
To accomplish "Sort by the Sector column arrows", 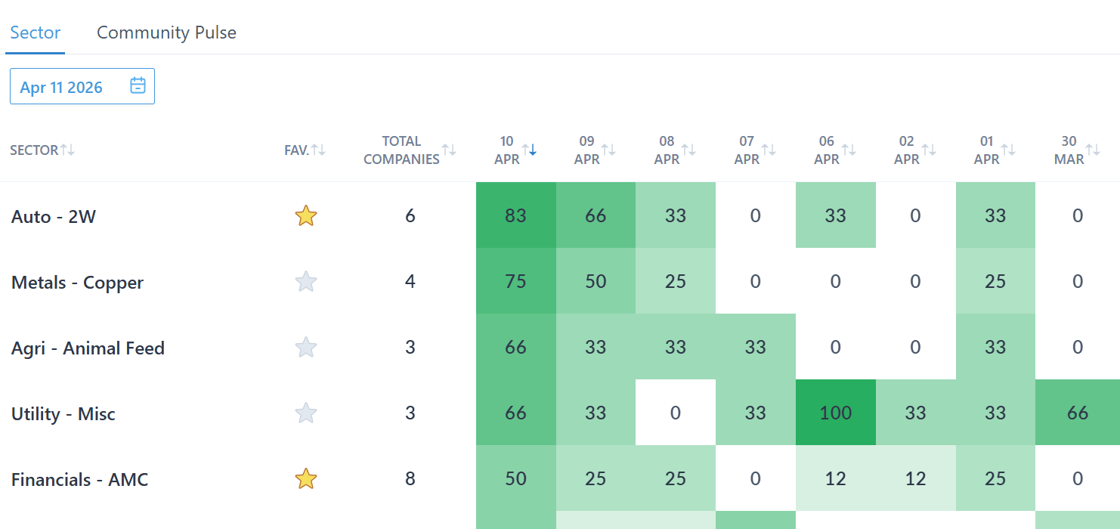I will pos(68,150).
